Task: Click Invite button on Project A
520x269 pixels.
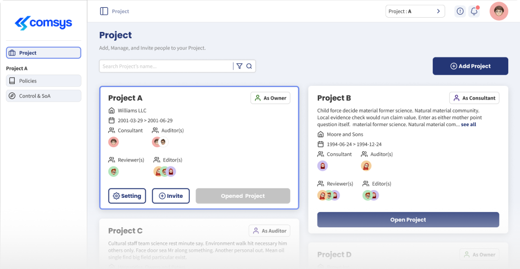Action: coord(171,196)
